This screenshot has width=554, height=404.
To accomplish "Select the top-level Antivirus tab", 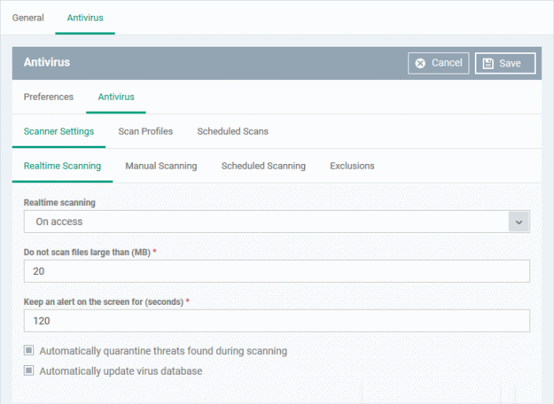I will [x=85, y=17].
